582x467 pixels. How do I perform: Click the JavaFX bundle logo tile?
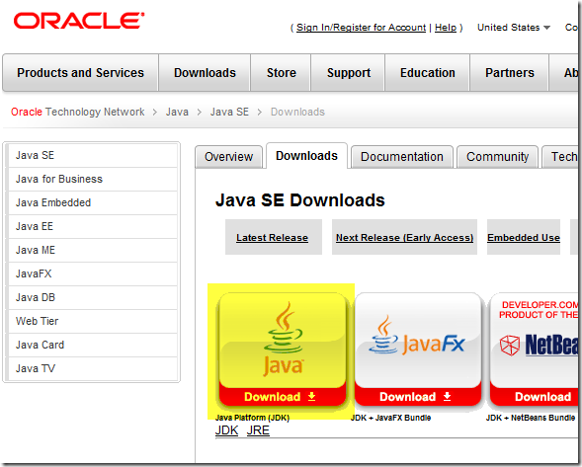pos(418,341)
